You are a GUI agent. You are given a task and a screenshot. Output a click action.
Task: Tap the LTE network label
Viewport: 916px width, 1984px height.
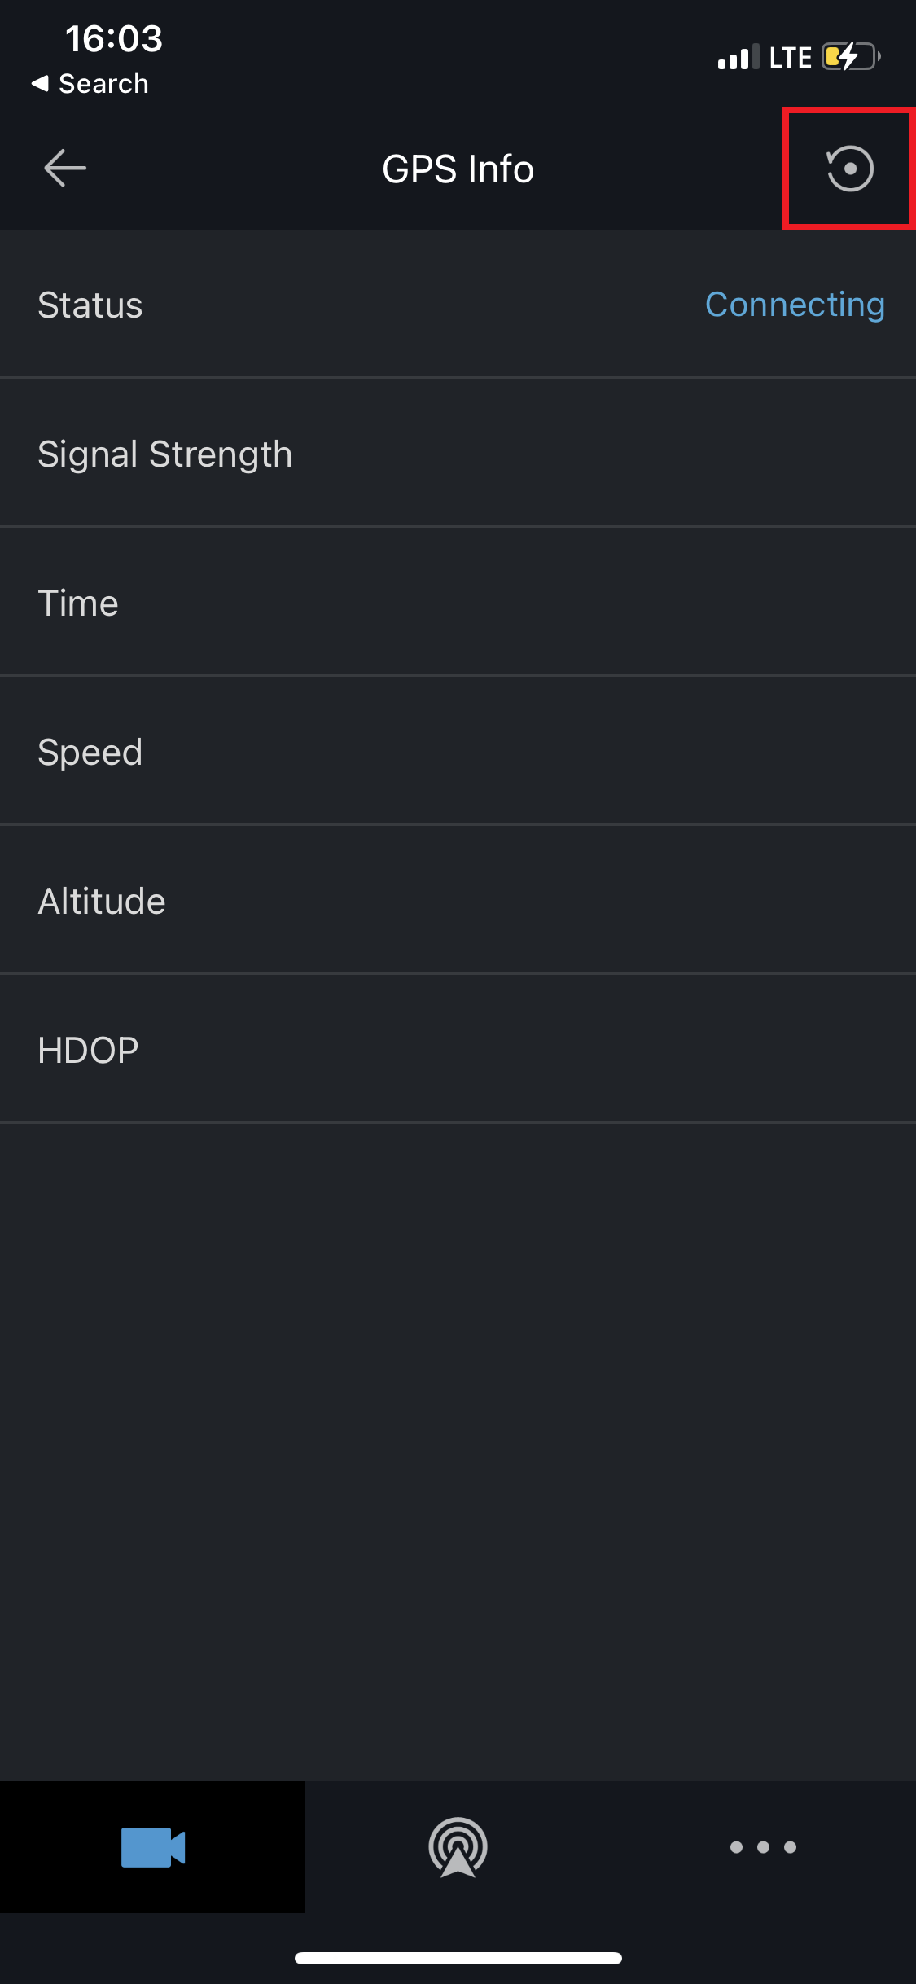(790, 57)
